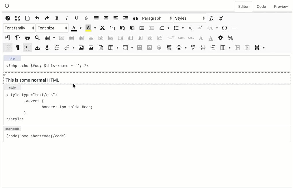Switch to the Editor tab

[243, 7]
